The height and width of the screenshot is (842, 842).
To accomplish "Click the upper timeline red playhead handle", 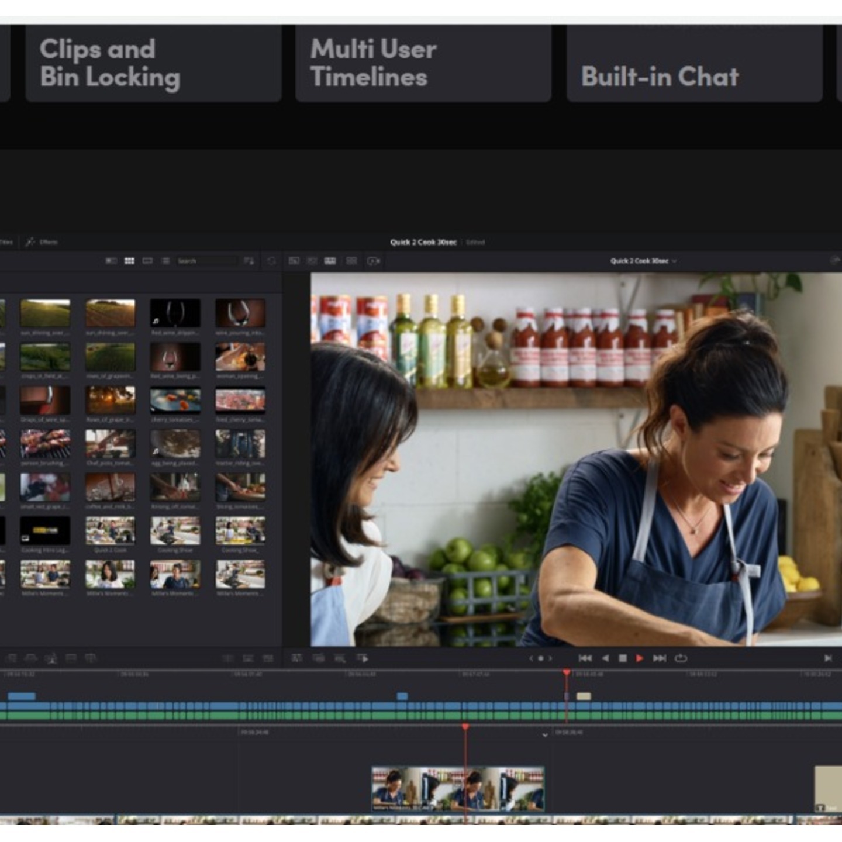I will [x=567, y=673].
